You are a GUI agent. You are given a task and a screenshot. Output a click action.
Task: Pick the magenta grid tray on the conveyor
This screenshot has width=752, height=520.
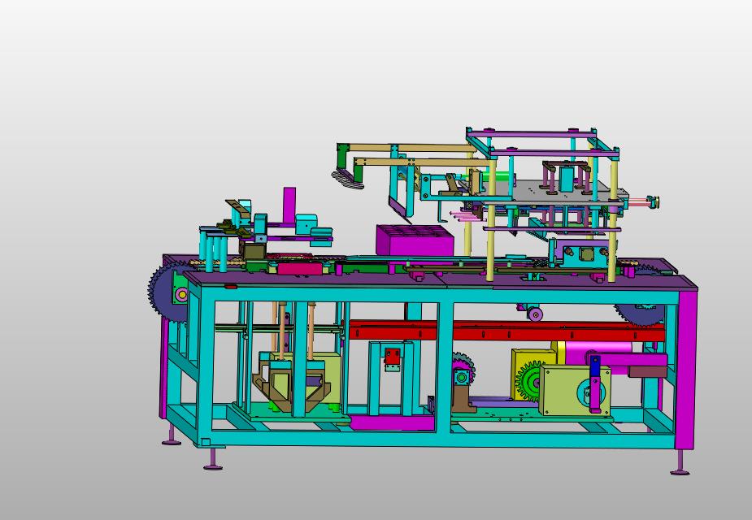coord(415,241)
